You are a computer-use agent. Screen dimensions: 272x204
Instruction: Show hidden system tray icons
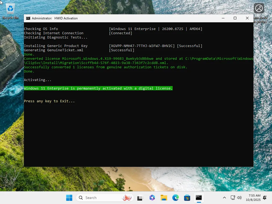pos(224,198)
